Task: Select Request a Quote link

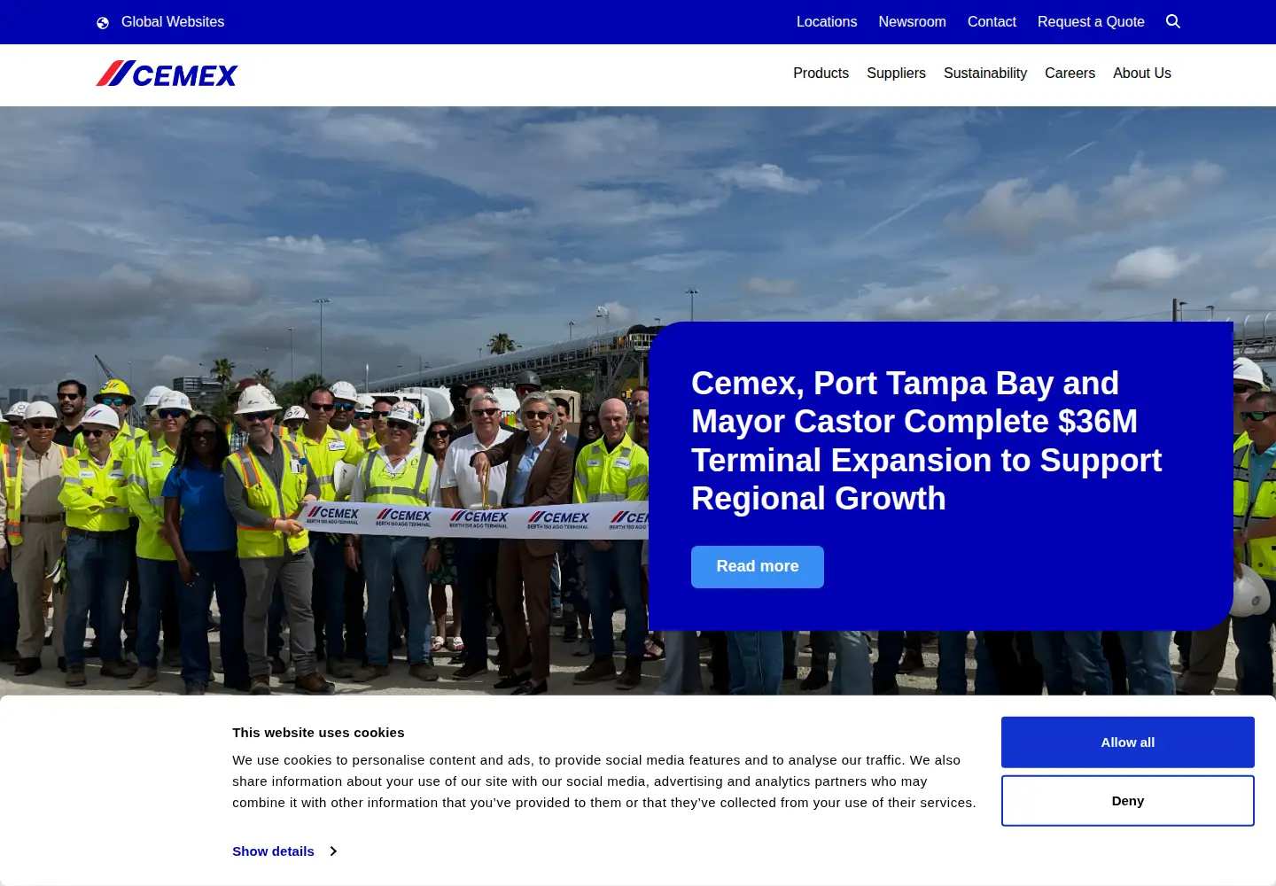Action: click(1091, 22)
